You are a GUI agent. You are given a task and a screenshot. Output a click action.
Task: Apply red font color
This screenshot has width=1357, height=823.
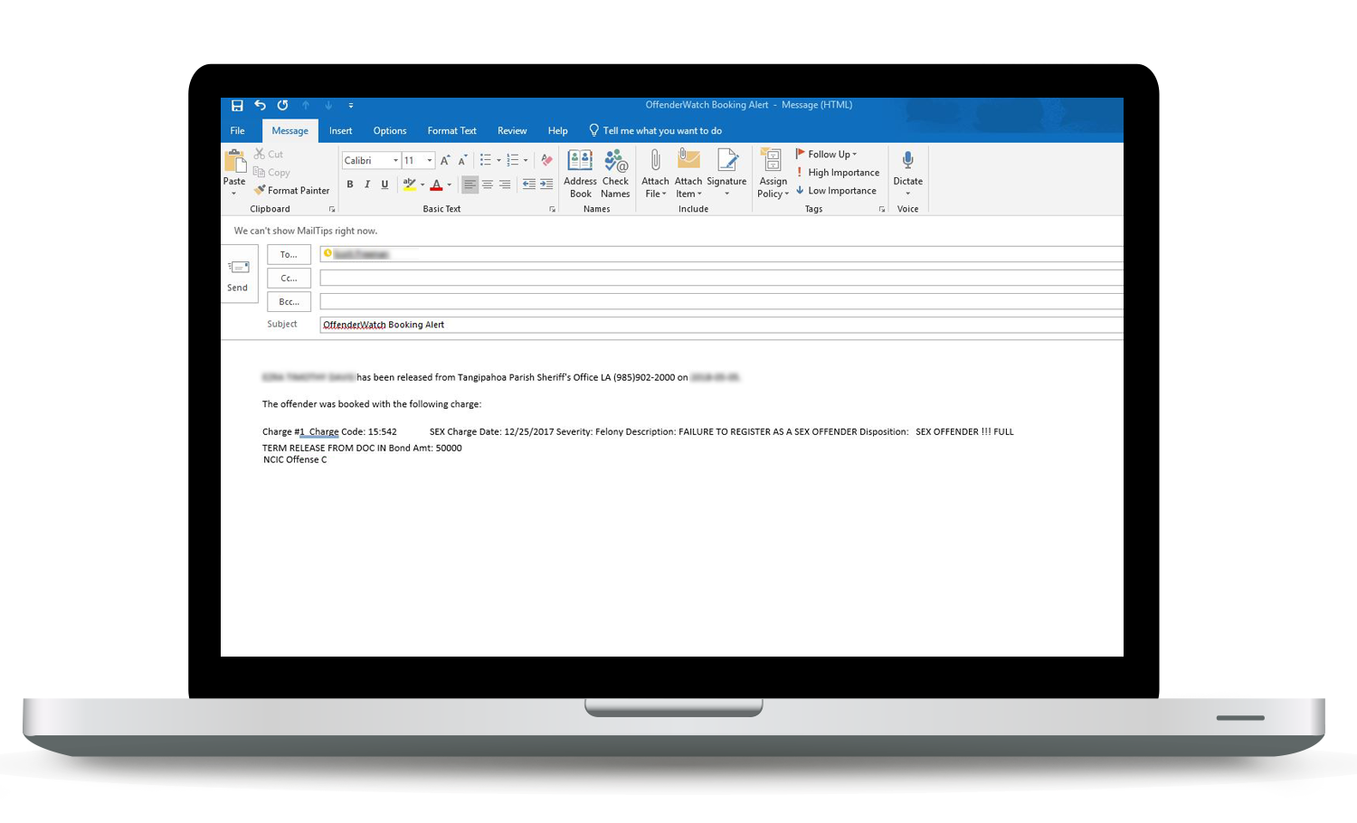tap(436, 184)
